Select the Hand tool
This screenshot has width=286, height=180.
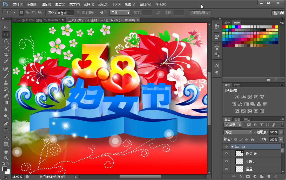click(x=6, y=151)
